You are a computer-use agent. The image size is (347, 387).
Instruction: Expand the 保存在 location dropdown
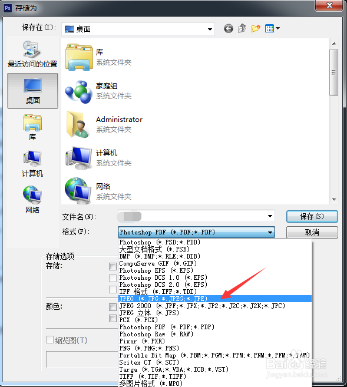(x=210, y=29)
